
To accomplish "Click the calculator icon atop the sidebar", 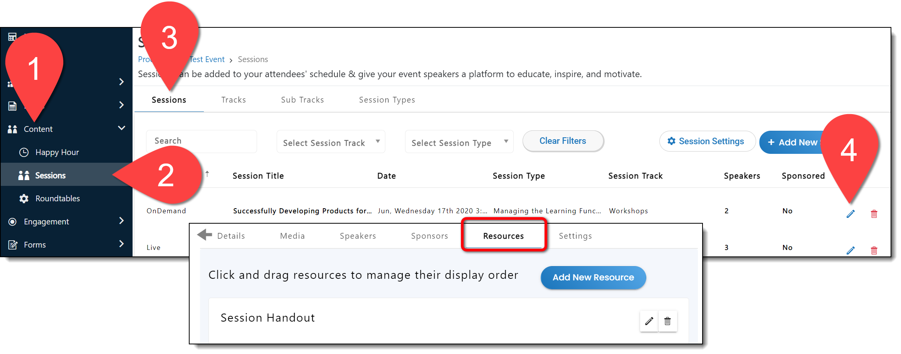I will (x=12, y=37).
